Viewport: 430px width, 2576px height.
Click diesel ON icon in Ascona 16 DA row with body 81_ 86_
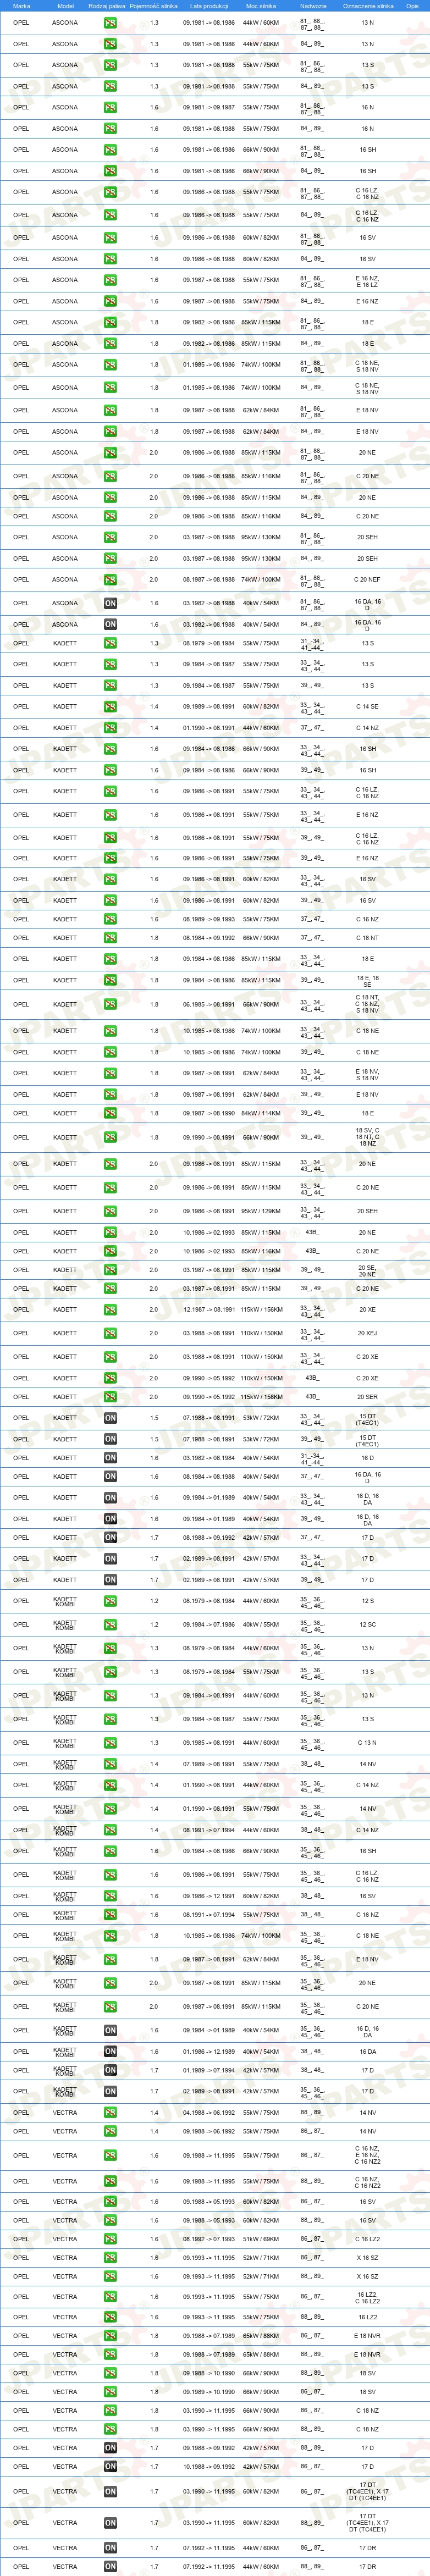click(110, 603)
